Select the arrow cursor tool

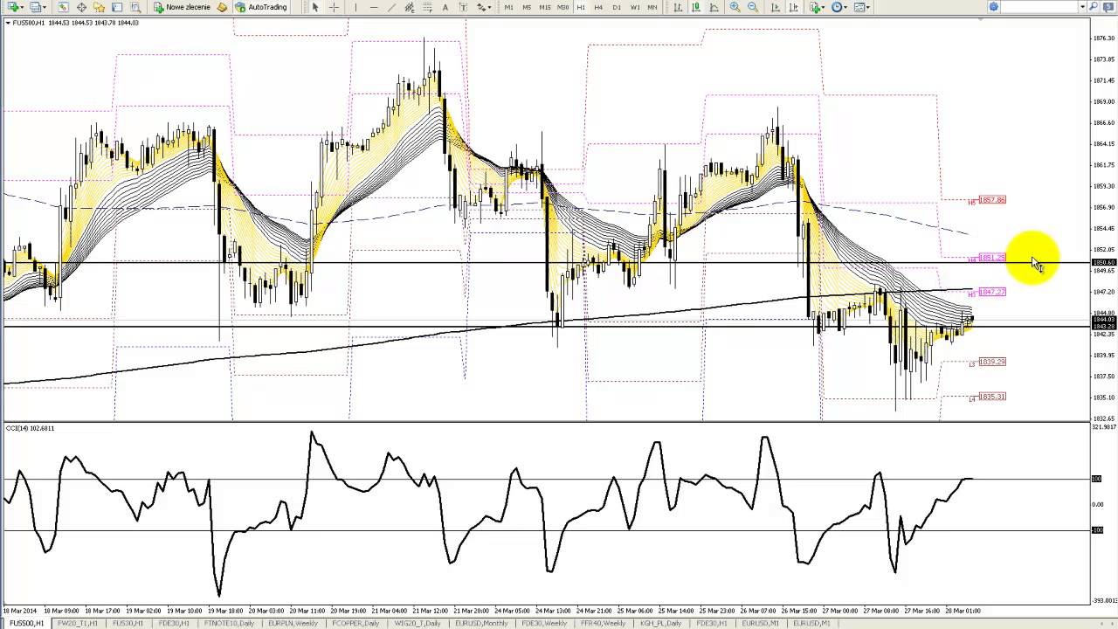pos(315,7)
